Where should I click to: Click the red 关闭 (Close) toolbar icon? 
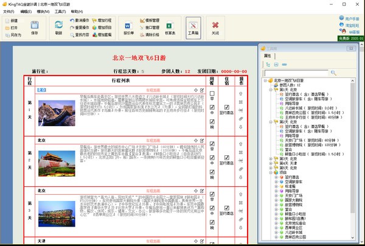pos(215,26)
